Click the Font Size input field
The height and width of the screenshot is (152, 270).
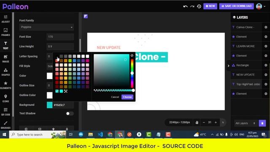(x=60, y=37)
